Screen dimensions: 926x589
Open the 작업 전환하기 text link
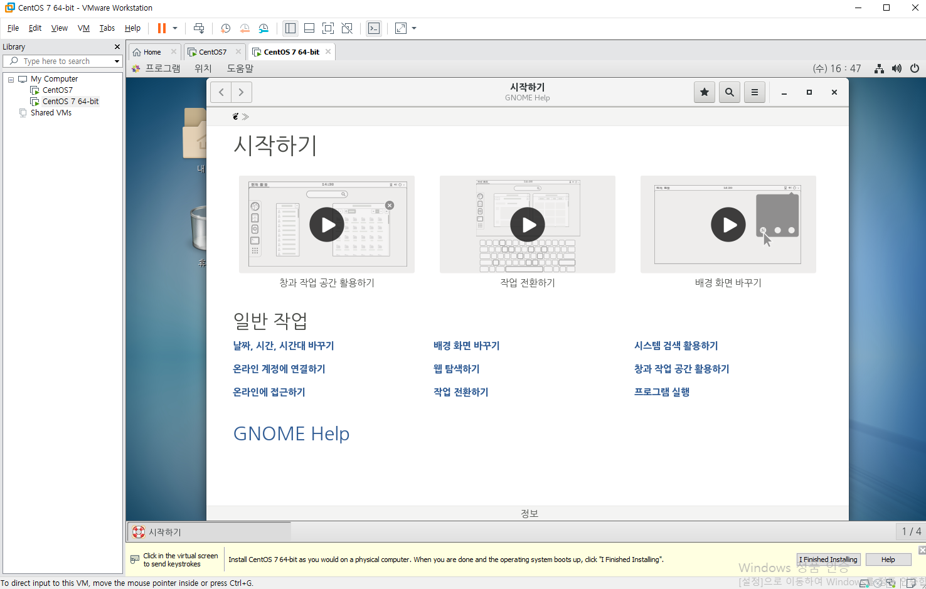461,392
